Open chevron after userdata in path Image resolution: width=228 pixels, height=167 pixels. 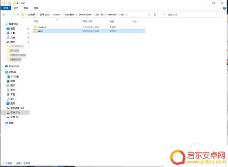(x=77, y=15)
